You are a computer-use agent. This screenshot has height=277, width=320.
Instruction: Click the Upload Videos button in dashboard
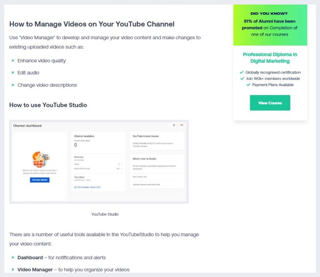click(40, 180)
